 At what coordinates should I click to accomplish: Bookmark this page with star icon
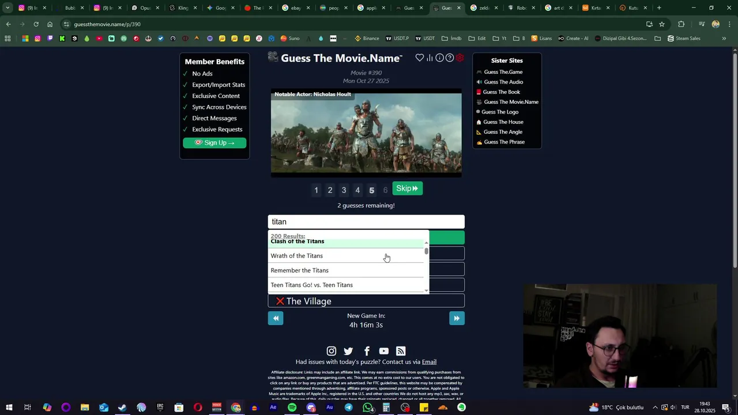point(662,24)
